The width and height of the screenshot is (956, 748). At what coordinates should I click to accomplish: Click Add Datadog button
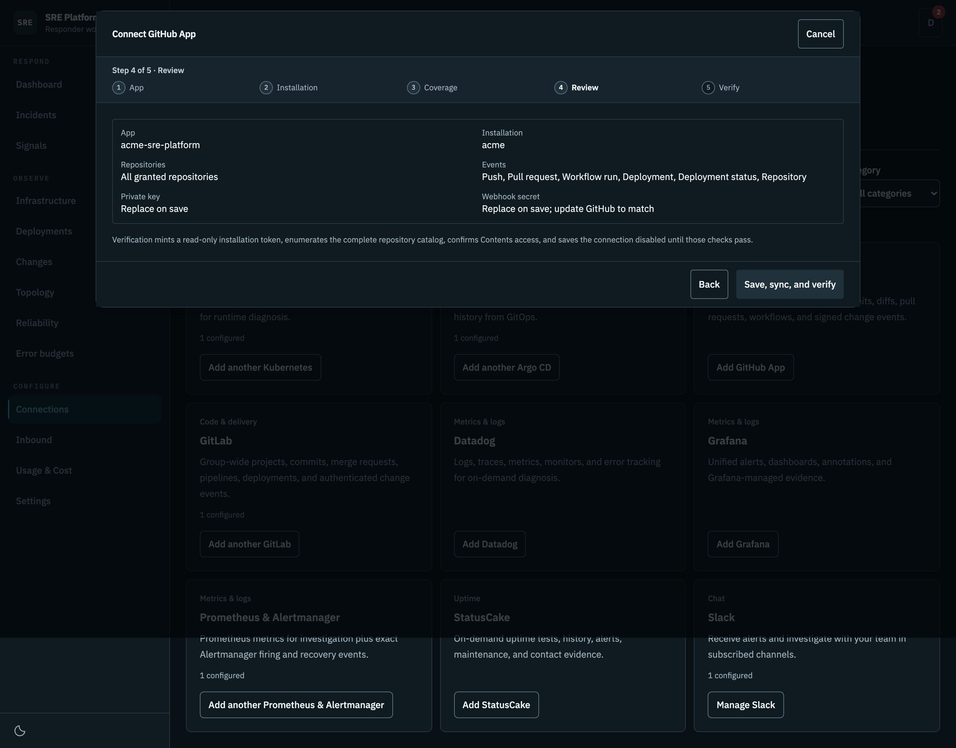pyautogui.click(x=489, y=544)
